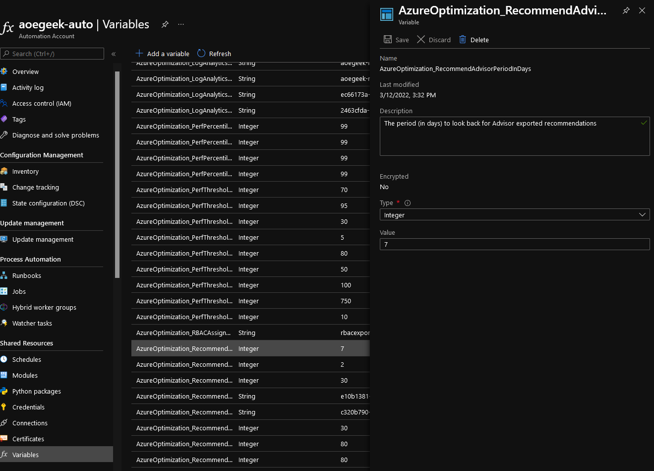
Task: Refresh the variables list
Action: [214, 54]
